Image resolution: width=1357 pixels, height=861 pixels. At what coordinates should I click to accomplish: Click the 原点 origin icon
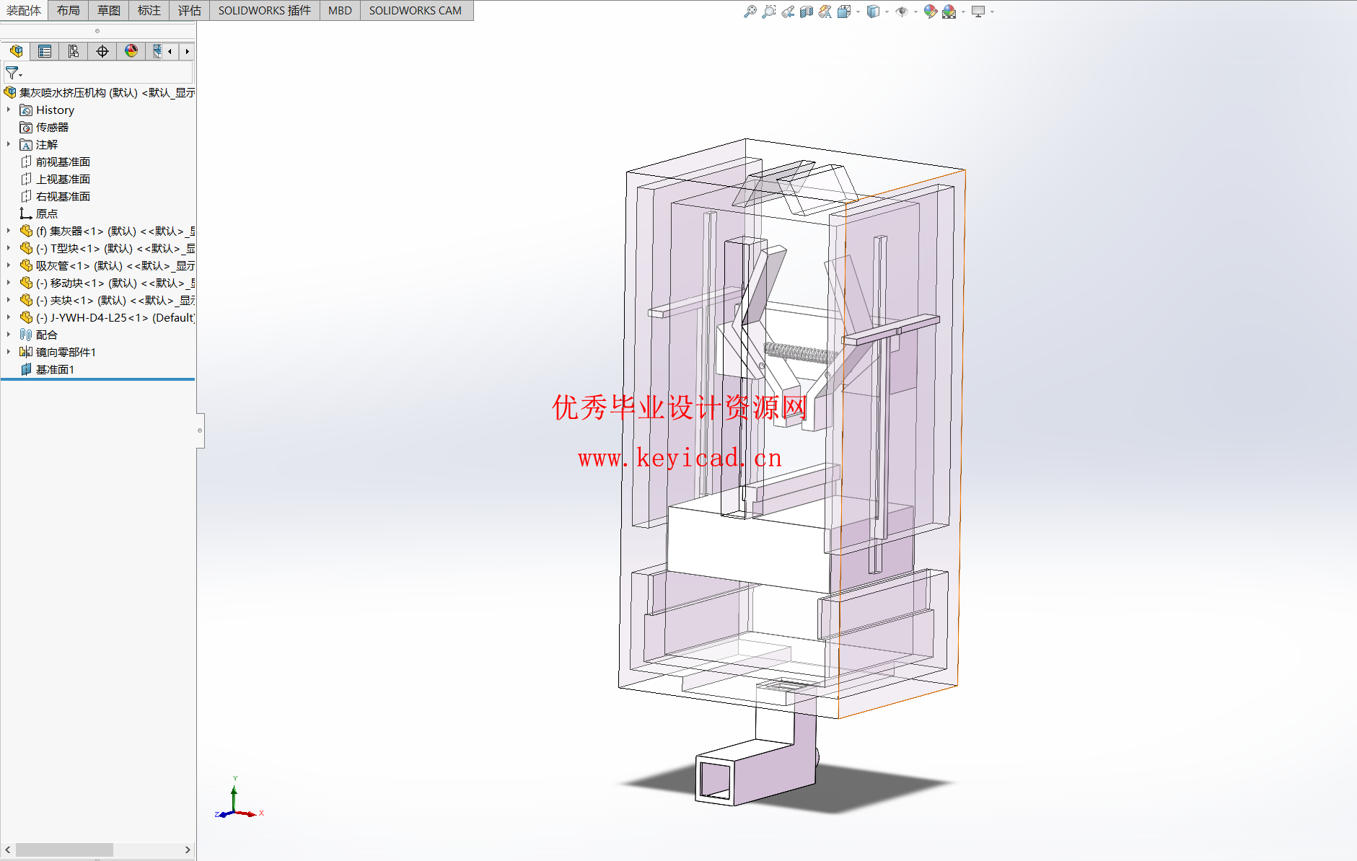(x=26, y=213)
